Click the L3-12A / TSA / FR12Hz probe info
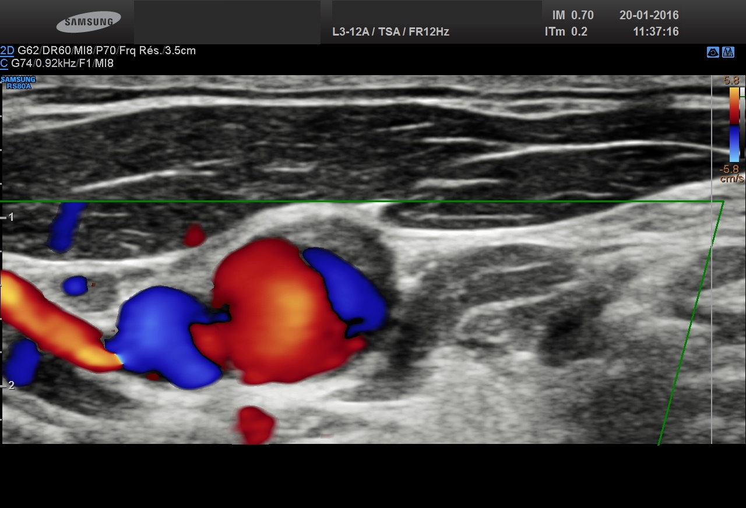 coord(390,32)
